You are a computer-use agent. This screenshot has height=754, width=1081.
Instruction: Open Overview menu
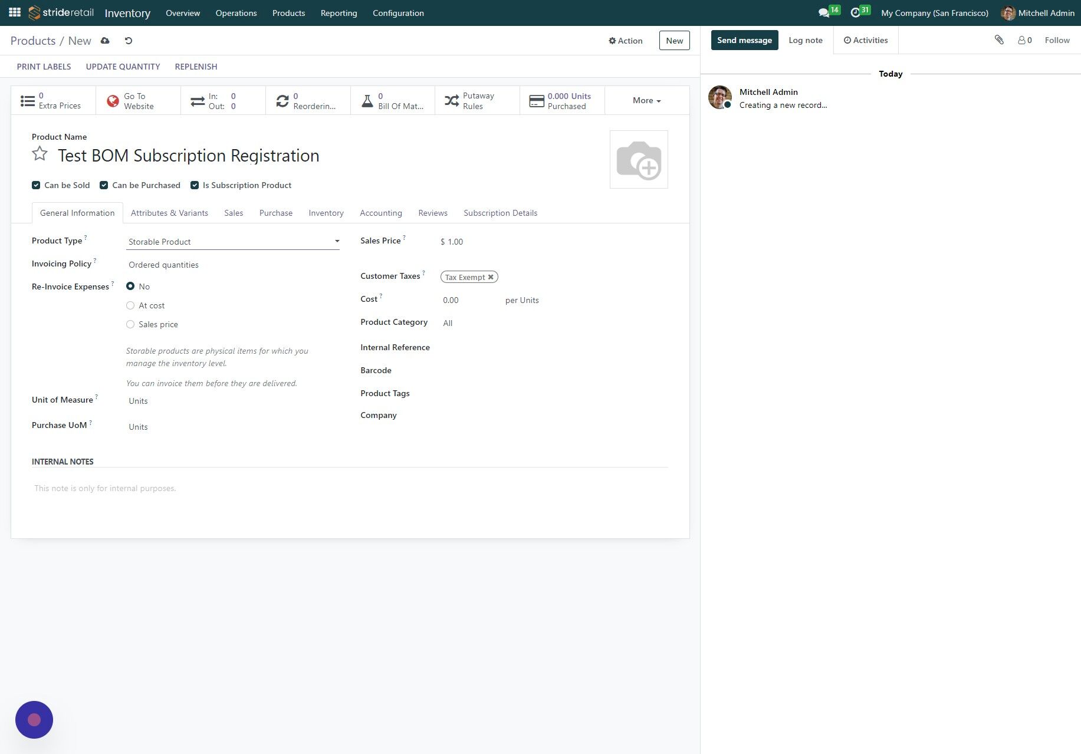pyautogui.click(x=183, y=13)
